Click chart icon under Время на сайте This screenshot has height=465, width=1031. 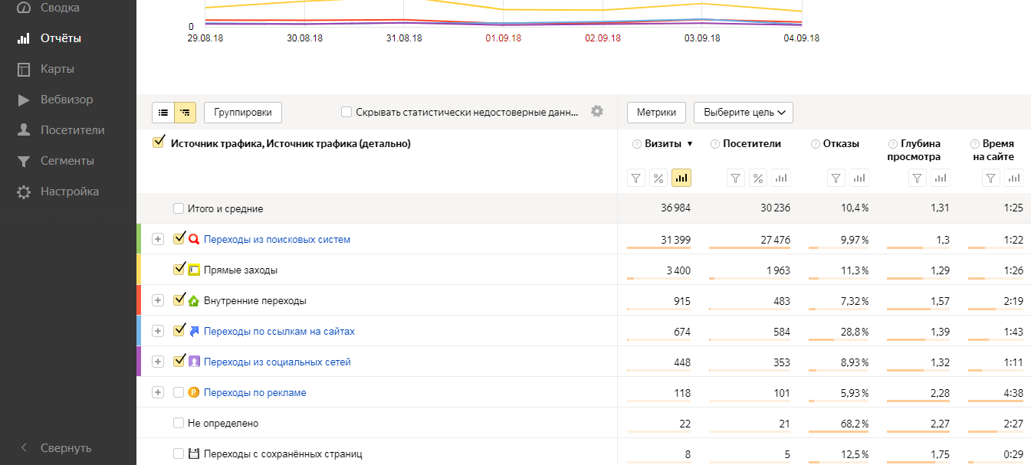tap(1014, 178)
